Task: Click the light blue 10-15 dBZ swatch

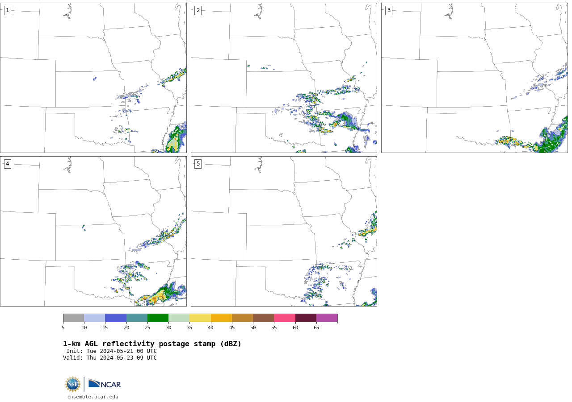Action: click(94, 318)
